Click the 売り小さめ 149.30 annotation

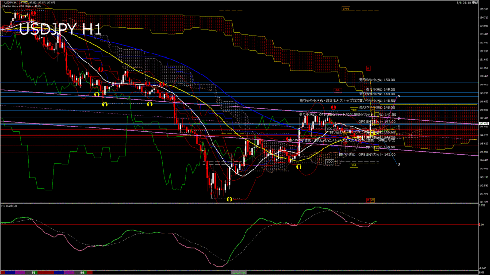click(x=380, y=89)
